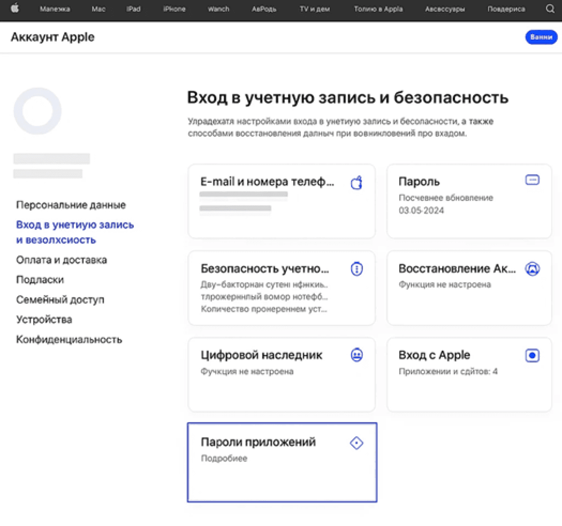The image size is (562, 526).
Task: Open the Mac menu item
Action: point(98,9)
